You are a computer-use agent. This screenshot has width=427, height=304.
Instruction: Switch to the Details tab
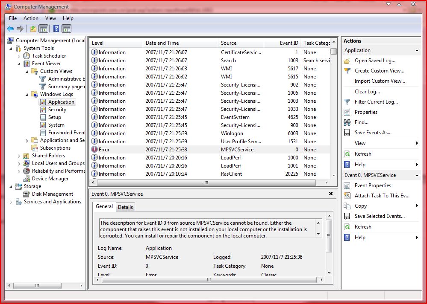coord(126,207)
